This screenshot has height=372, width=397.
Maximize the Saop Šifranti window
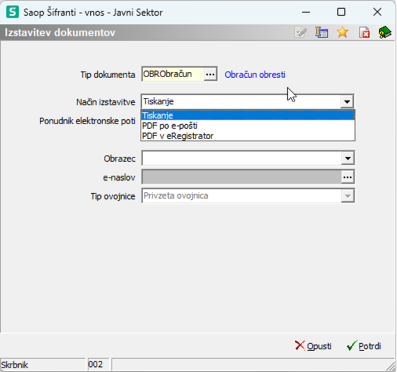[x=341, y=12]
